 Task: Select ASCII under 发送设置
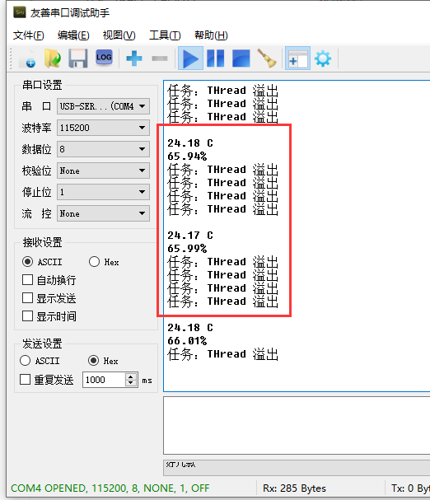40,361
